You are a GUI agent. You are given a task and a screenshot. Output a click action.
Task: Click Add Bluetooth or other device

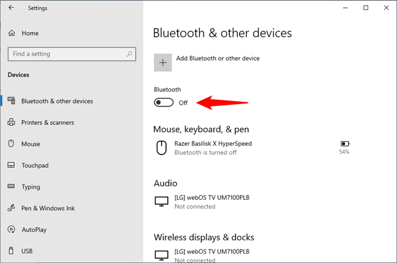click(x=217, y=58)
